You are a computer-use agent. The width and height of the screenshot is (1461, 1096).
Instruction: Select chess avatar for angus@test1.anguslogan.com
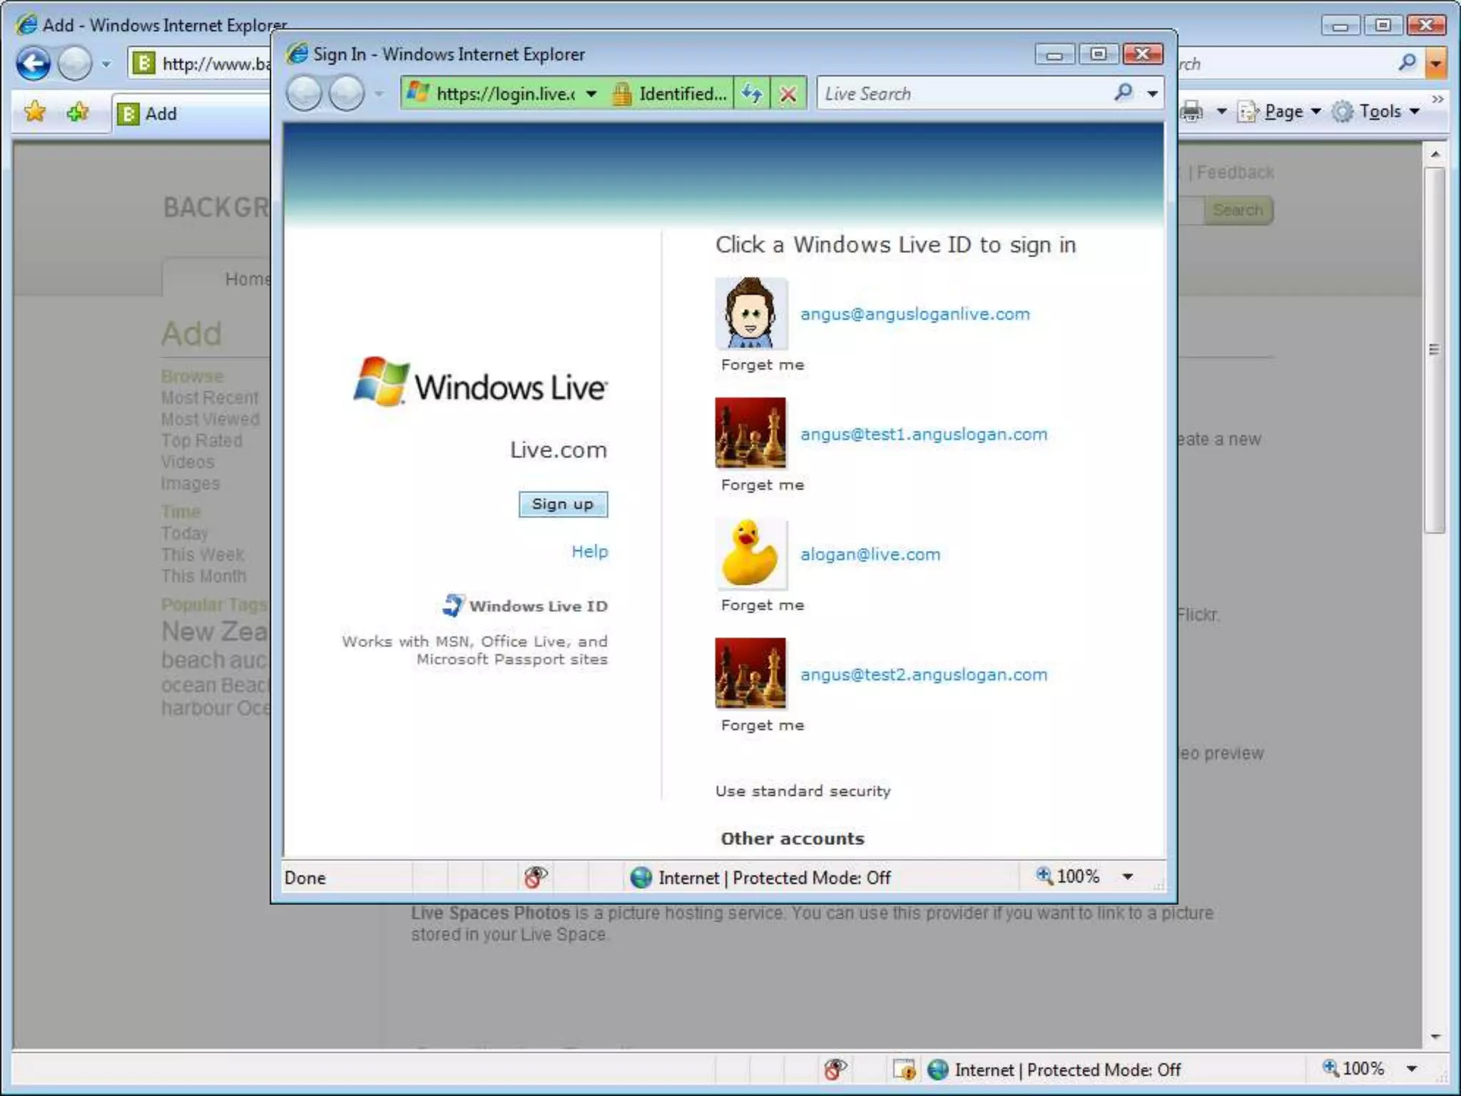pos(750,433)
